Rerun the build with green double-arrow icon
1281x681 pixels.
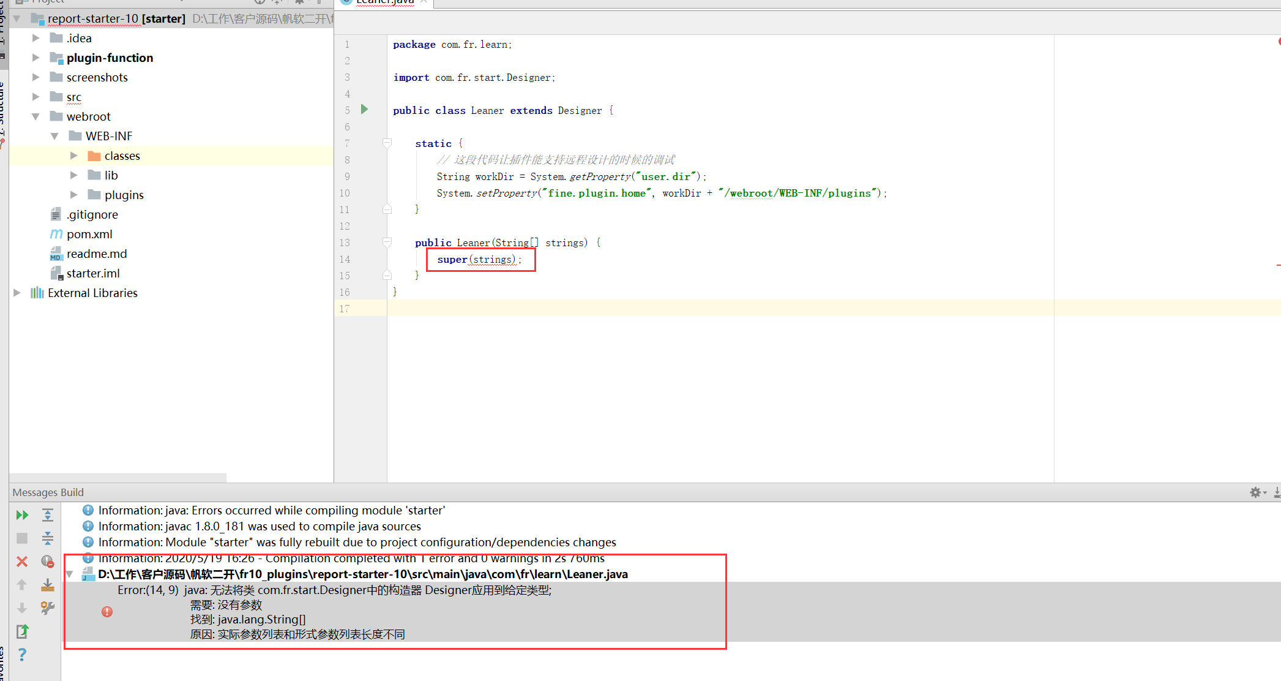click(22, 515)
